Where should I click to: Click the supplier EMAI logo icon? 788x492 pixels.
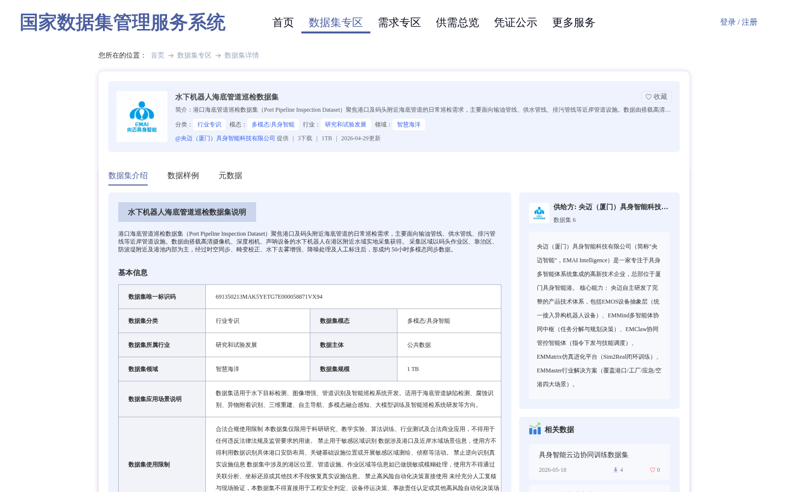click(x=539, y=213)
